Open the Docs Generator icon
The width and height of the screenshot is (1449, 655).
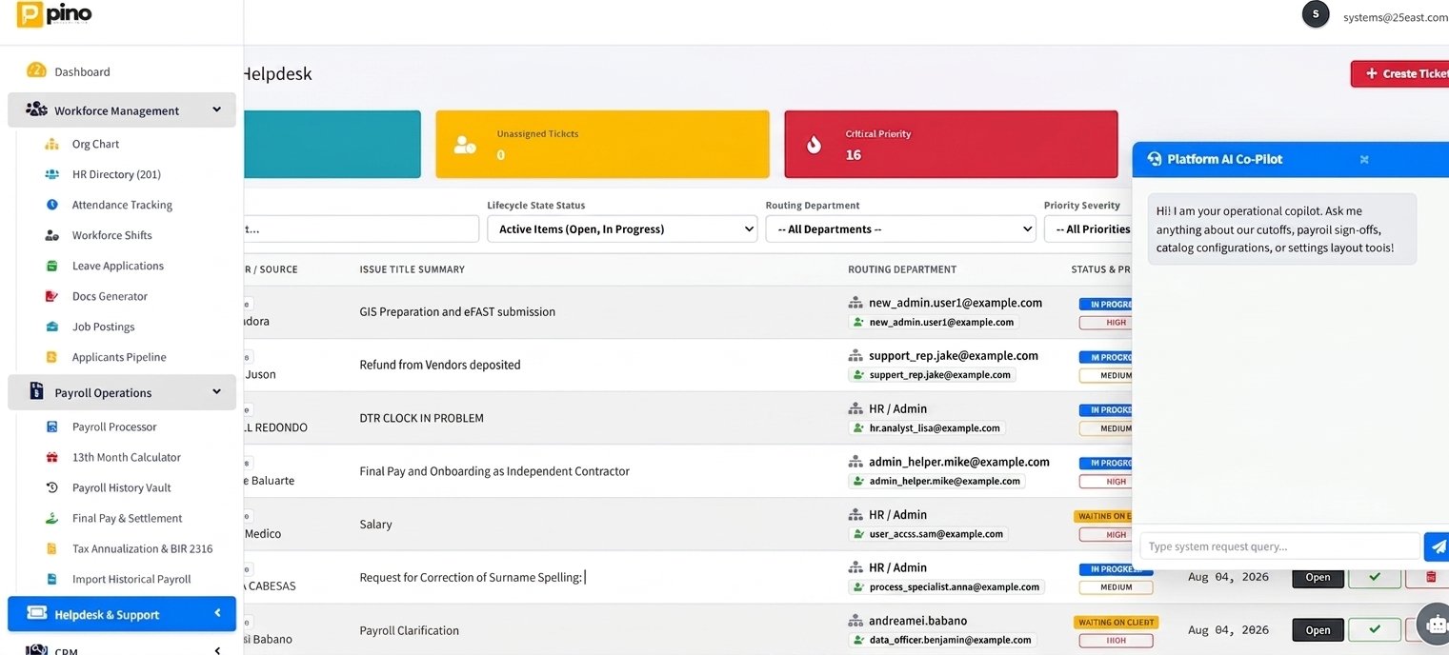click(52, 296)
